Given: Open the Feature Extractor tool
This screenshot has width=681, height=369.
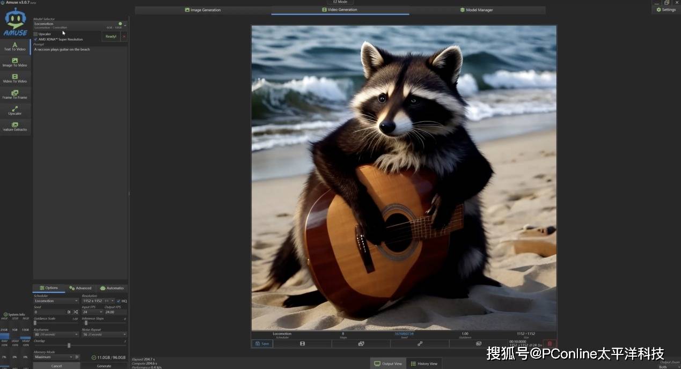Looking at the screenshot, I should click(x=15, y=127).
